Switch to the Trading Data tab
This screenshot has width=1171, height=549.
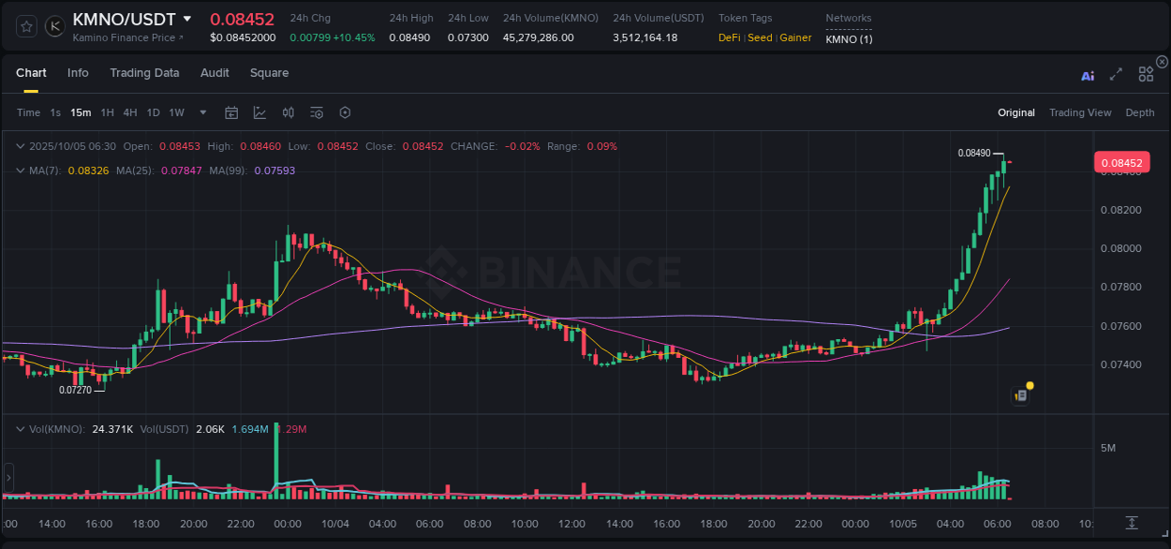(x=144, y=72)
